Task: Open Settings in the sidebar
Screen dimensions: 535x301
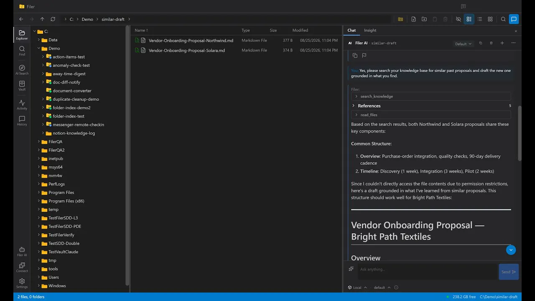Action: coord(22,283)
